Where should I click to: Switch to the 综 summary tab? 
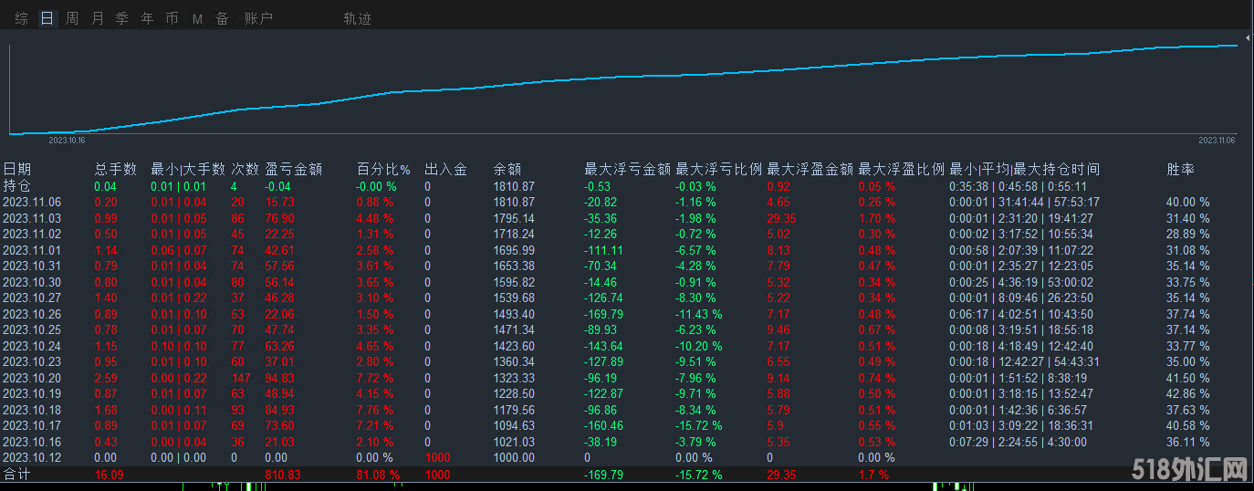click(22, 18)
